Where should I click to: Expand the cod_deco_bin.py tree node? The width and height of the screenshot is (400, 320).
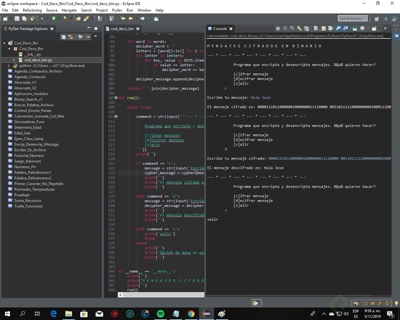coord(14,60)
